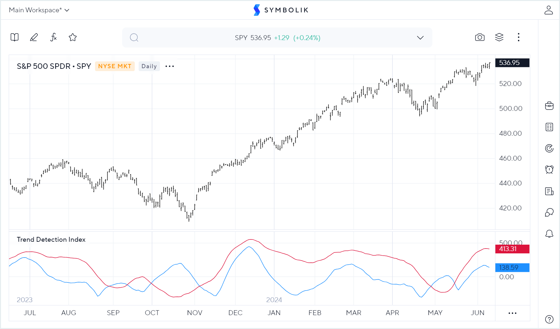
Task: Open the news document sidebar icon
Action: (x=549, y=191)
